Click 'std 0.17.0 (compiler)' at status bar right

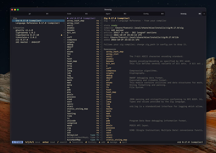click(190, 142)
